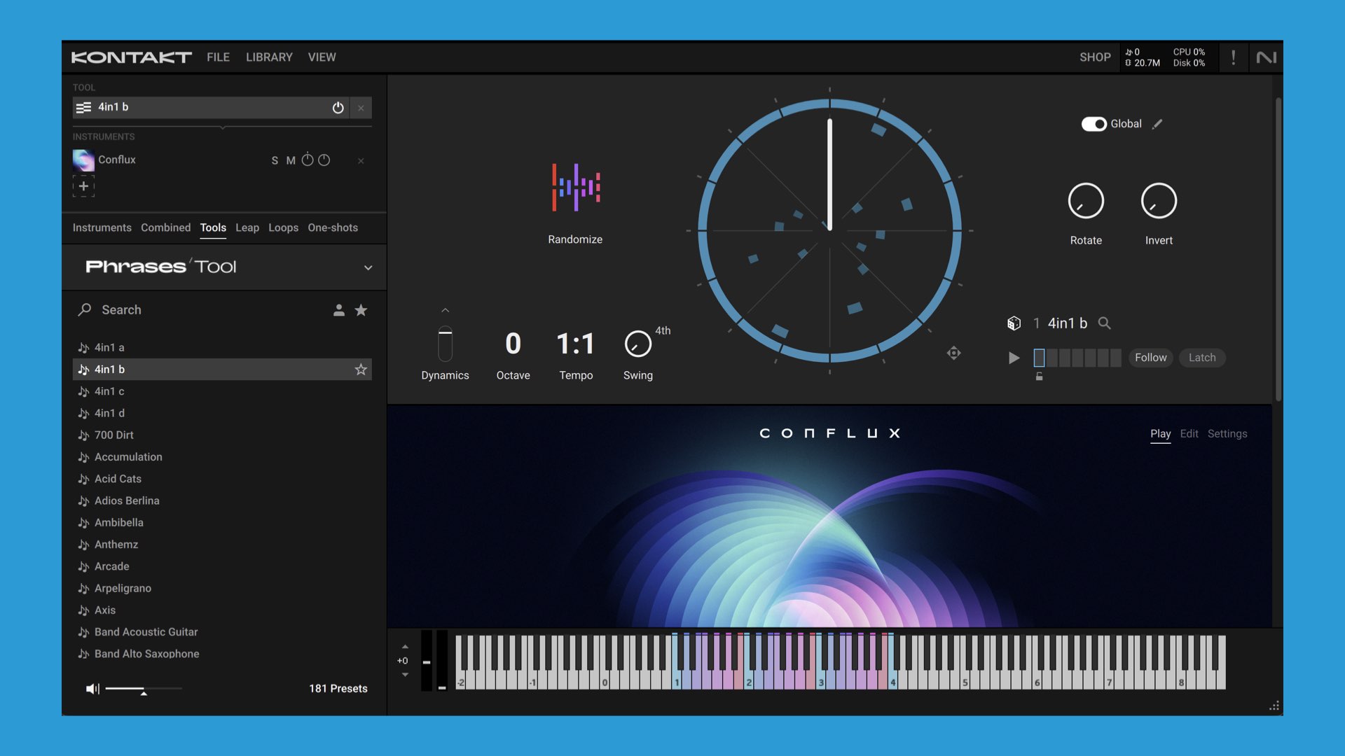Toggle power button of 4in1 b tool
Image resolution: width=1345 pixels, height=756 pixels.
click(x=338, y=108)
